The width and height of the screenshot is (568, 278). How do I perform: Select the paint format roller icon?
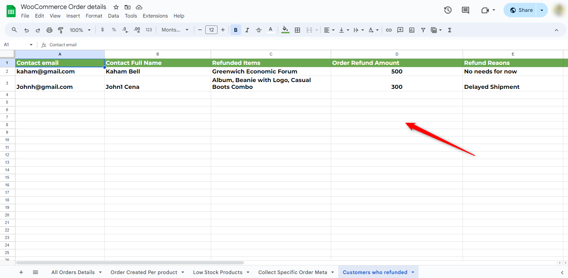pos(61,30)
